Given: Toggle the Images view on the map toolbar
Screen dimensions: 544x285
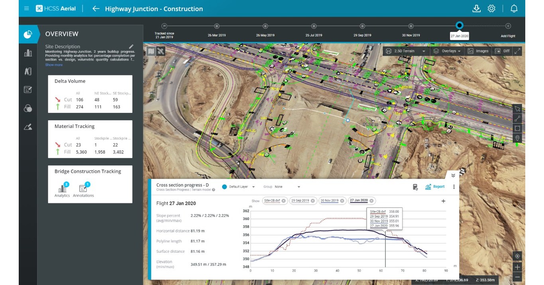Looking at the screenshot, I should (x=478, y=51).
